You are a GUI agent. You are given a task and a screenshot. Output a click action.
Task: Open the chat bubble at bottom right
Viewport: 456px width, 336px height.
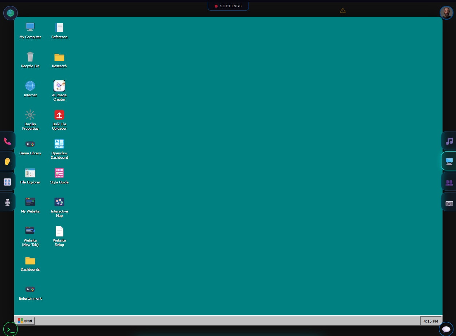pyautogui.click(x=447, y=329)
